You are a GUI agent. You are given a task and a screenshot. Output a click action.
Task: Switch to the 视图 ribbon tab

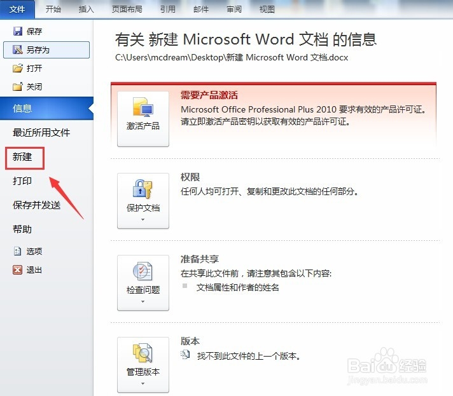pos(267,10)
